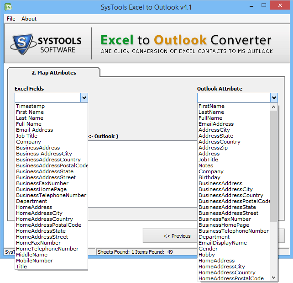This screenshot has height=283, width=293.
Task: Click the Outlook Attribute list scrollbar thumb
Action: coord(273,166)
